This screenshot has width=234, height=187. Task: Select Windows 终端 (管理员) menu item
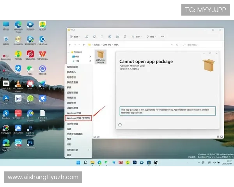78,118
